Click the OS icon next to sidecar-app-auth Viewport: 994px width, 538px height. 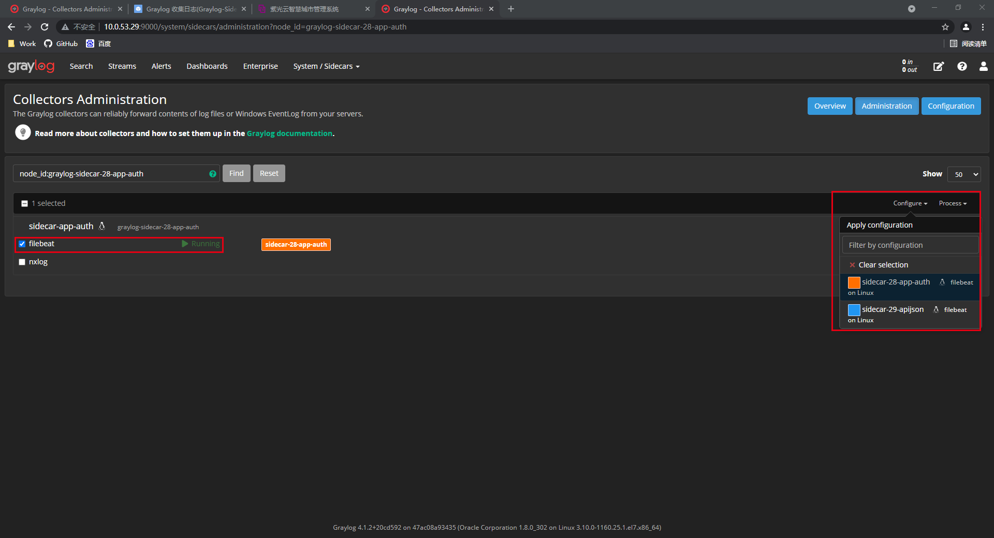coord(102,226)
